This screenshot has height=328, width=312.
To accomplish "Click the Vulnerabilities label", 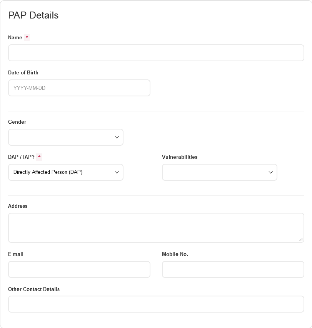I will [180, 157].
